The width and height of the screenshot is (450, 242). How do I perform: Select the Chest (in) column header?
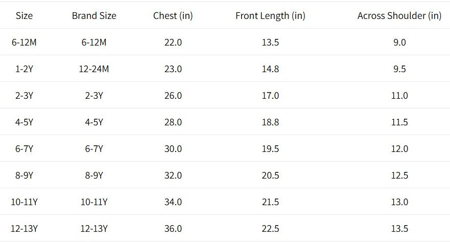coord(173,16)
